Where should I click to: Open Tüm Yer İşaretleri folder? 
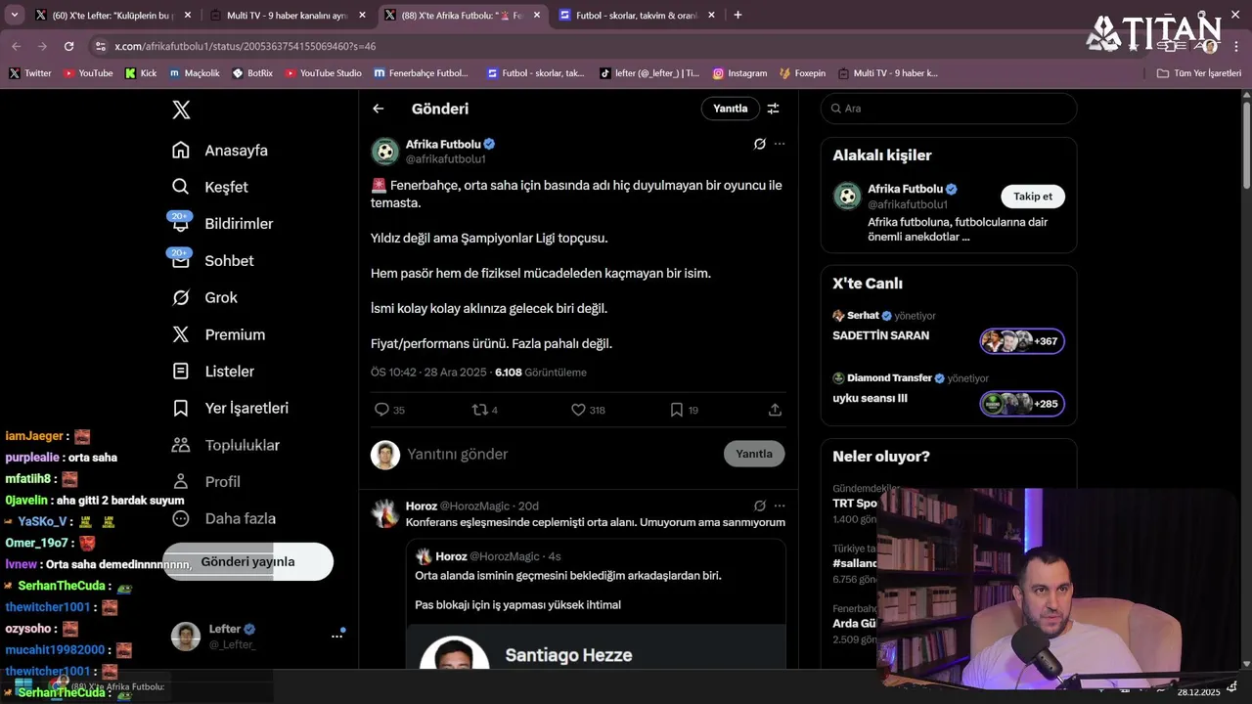click(1199, 73)
